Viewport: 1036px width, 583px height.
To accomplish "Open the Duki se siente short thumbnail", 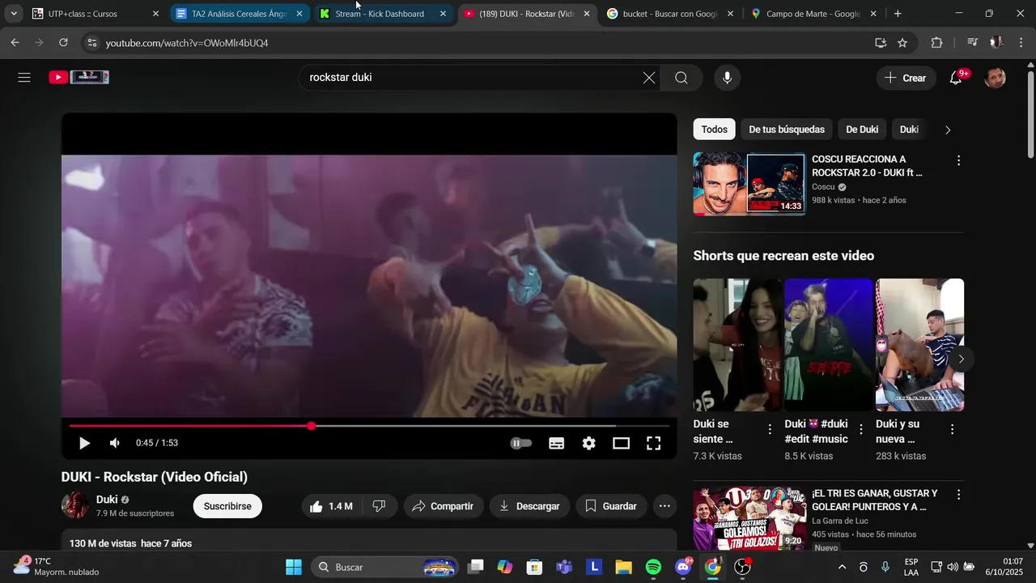I will coord(737,345).
